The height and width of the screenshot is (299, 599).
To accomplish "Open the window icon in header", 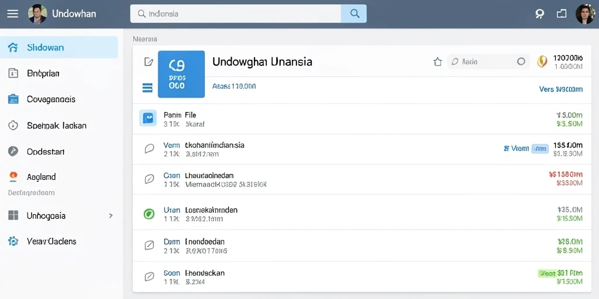I will point(561,14).
